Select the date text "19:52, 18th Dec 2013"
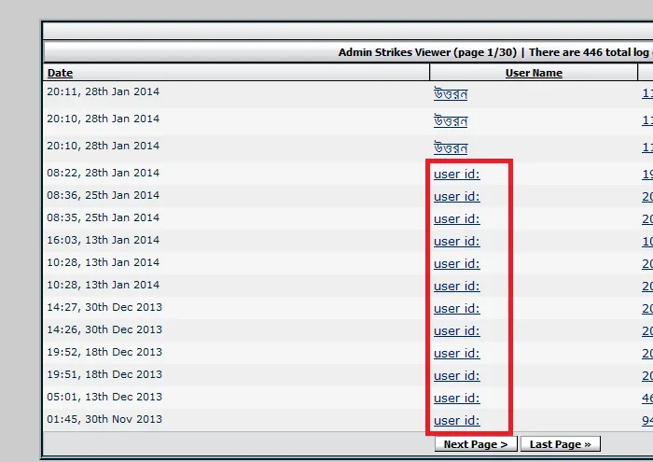Image resolution: width=653 pixels, height=462 pixels. pyautogui.click(x=104, y=353)
